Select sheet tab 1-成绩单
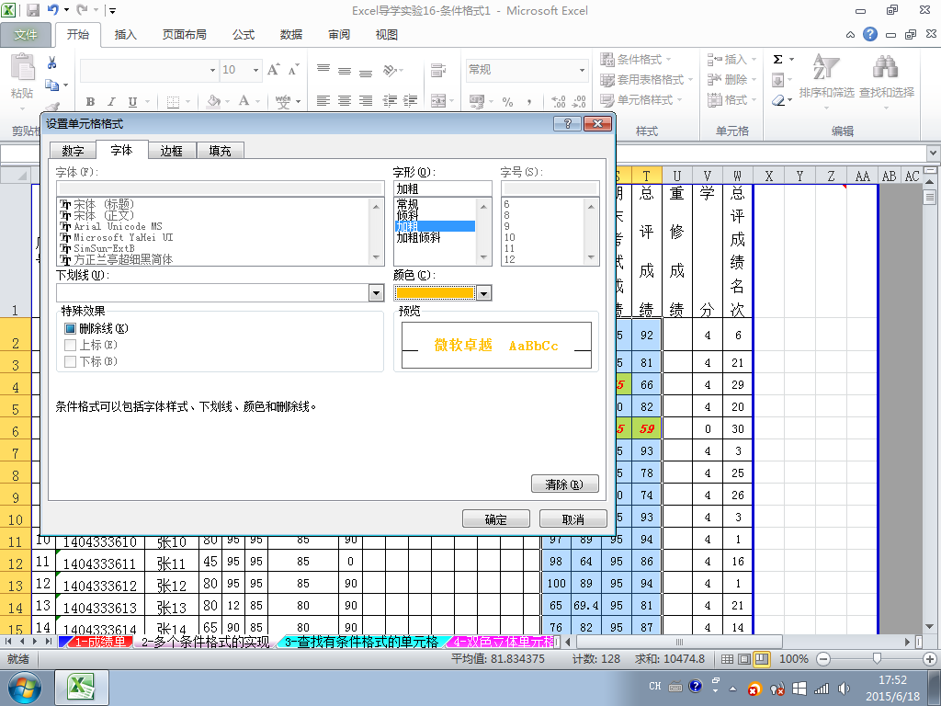Viewport: 941px width, 706px height. (x=100, y=642)
